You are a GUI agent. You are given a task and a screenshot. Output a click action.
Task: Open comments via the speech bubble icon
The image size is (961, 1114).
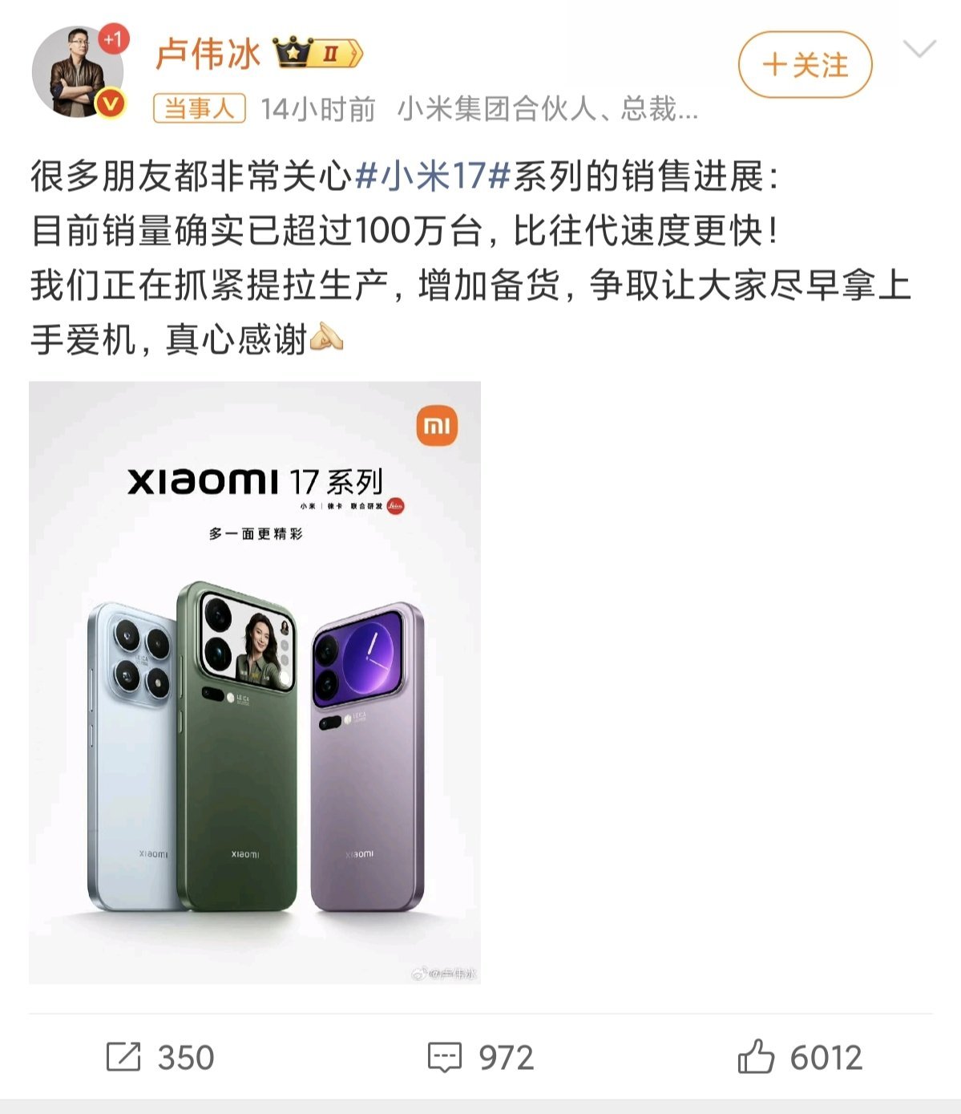pyautogui.click(x=445, y=1057)
